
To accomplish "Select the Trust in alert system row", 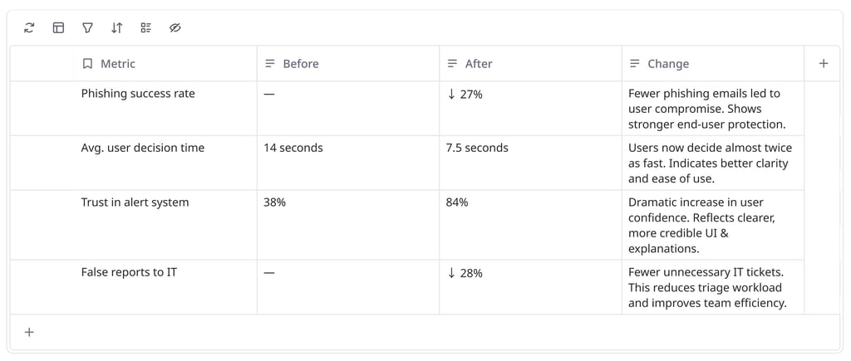I will tap(407, 225).
